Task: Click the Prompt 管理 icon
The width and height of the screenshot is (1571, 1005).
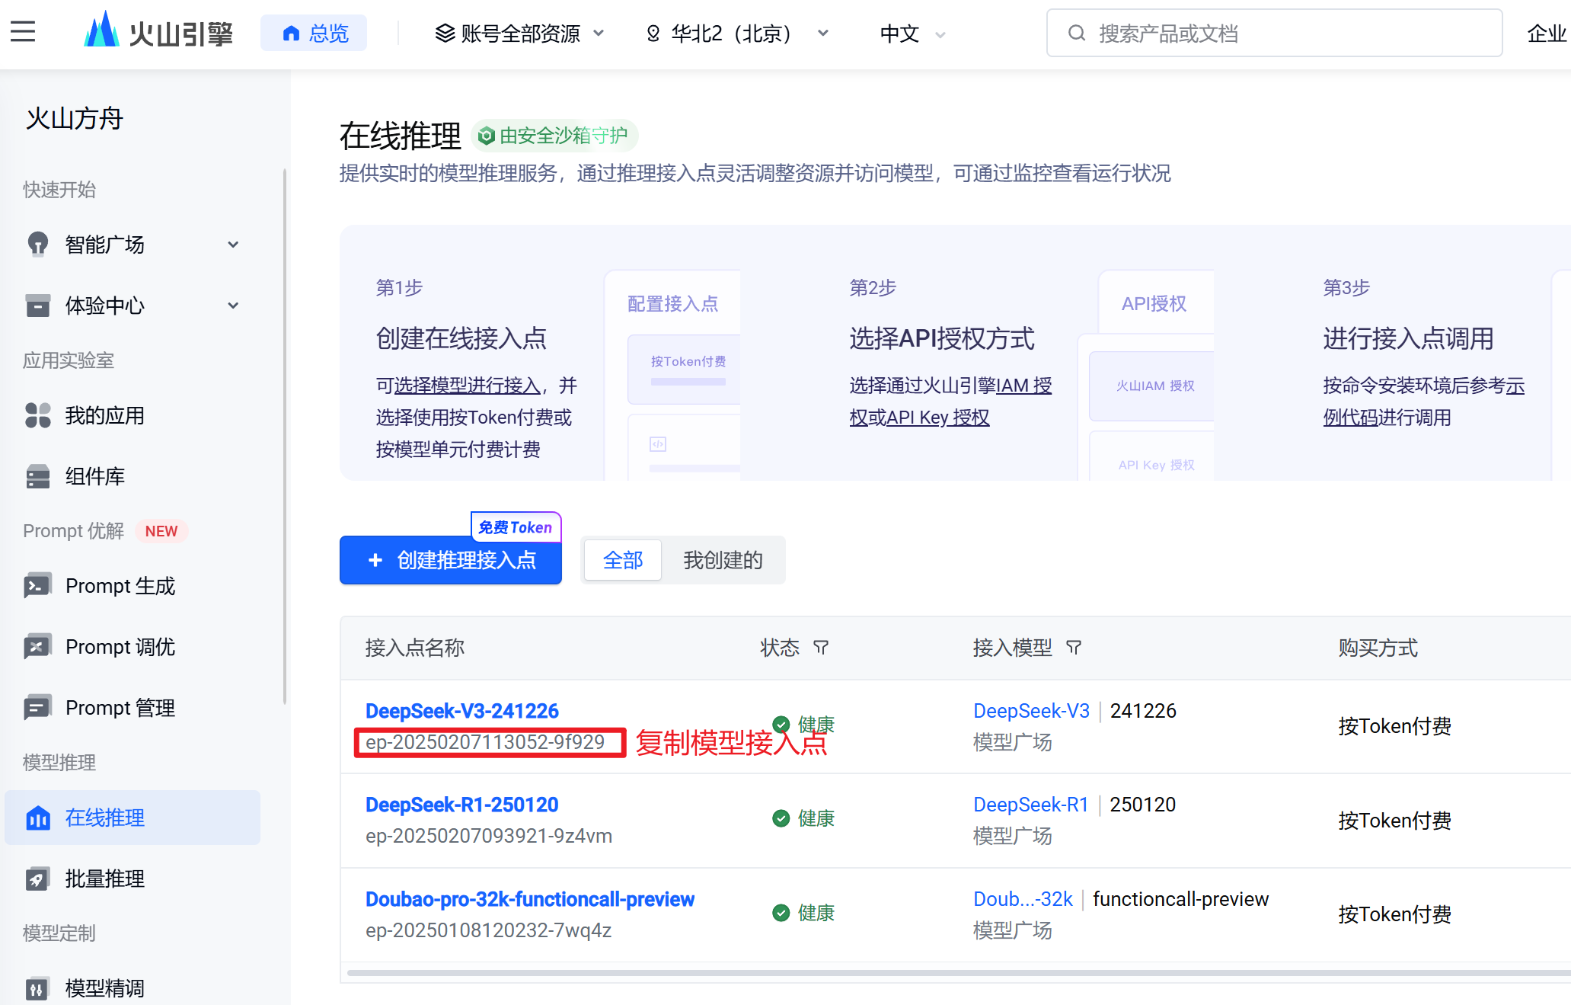Action: point(37,708)
